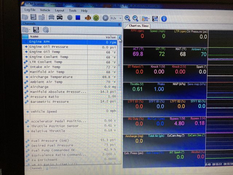
Task: Click the zoom out magnifier icon
Action: click(x=135, y=18)
